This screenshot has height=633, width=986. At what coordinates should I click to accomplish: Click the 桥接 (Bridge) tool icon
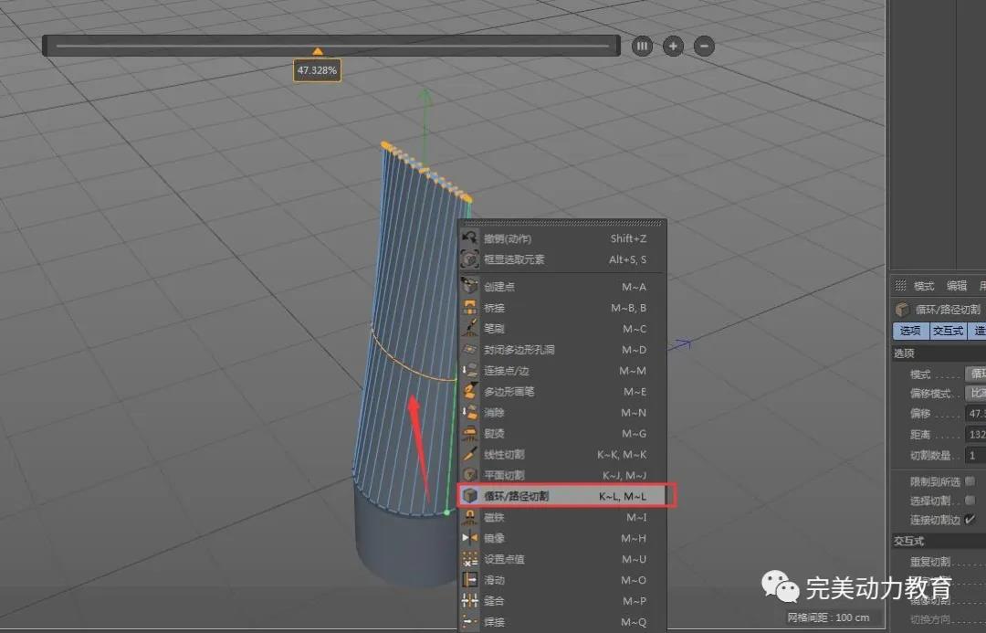[x=470, y=308]
